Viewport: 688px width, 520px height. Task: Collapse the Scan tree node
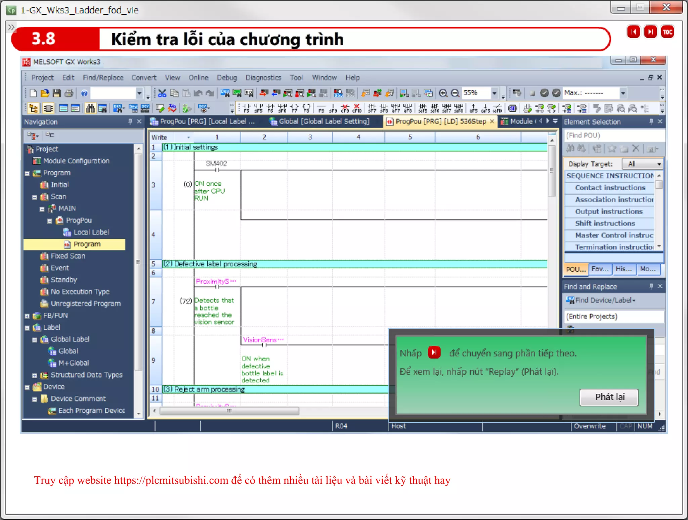tap(34, 197)
